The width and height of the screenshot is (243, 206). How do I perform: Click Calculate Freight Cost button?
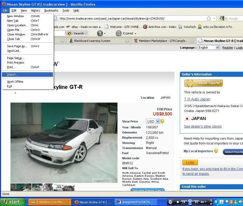(x=148, y=190)
